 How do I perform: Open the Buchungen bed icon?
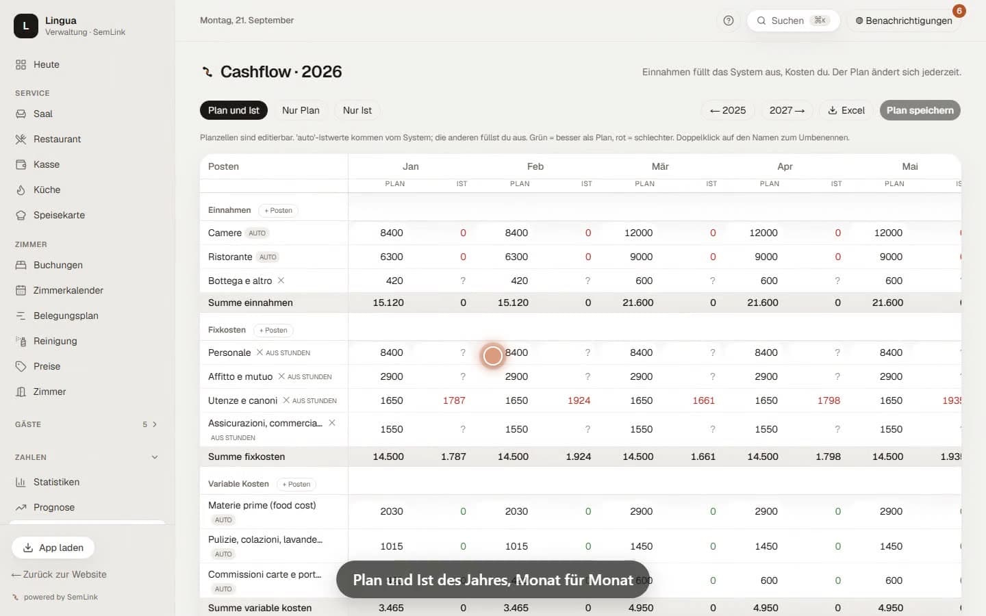coord(21,265)
